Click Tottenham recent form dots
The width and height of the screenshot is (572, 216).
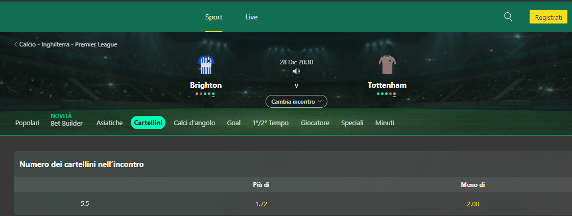tap(387, 94)
